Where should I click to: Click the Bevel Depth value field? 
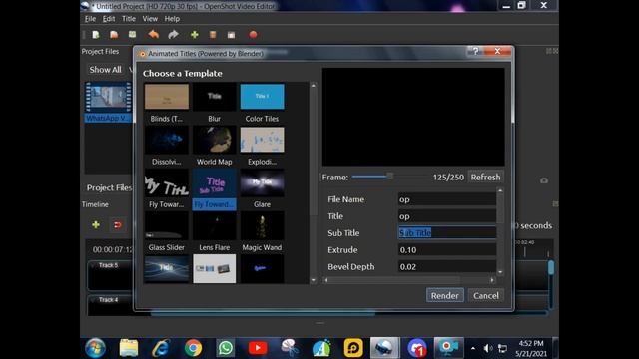click(x=447, y=266)
